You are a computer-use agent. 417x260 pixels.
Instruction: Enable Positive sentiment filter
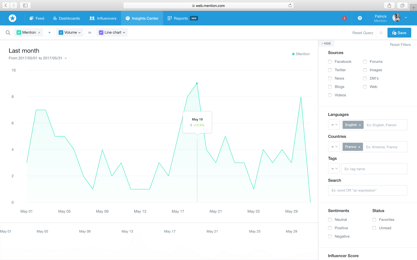[x=330, y=228]
